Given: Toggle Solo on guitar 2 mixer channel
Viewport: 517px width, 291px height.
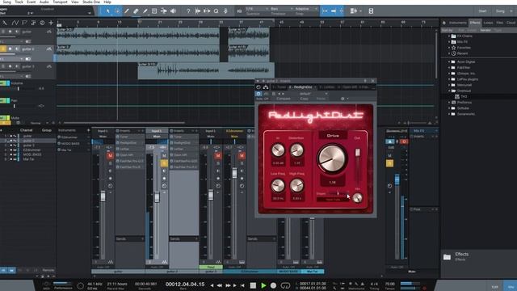Looking at the screenshot, I should point(164,163).
